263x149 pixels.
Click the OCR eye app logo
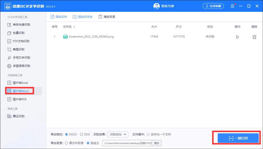[8, 6]
